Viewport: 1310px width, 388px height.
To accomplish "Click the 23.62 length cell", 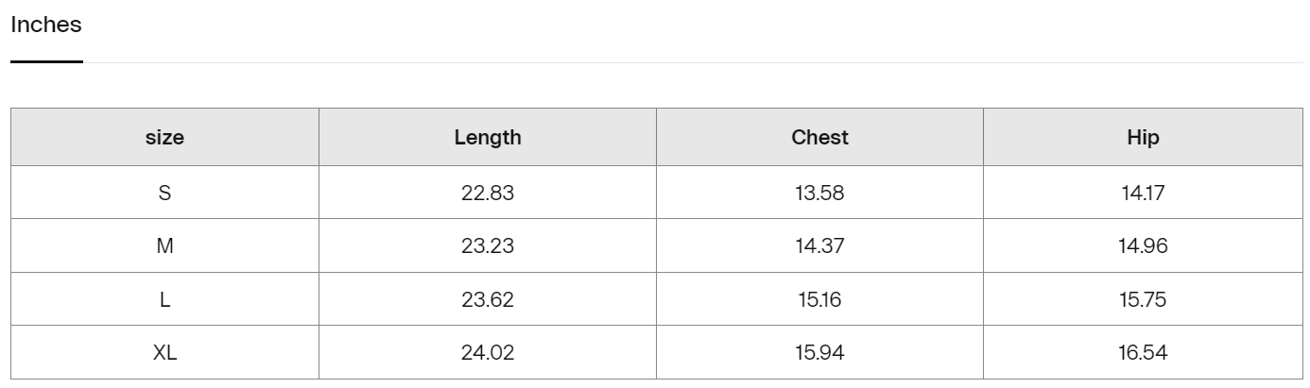I will 488,300.
